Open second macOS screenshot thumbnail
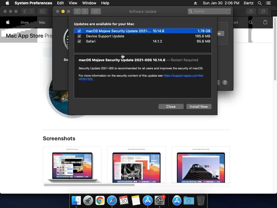 136,164
